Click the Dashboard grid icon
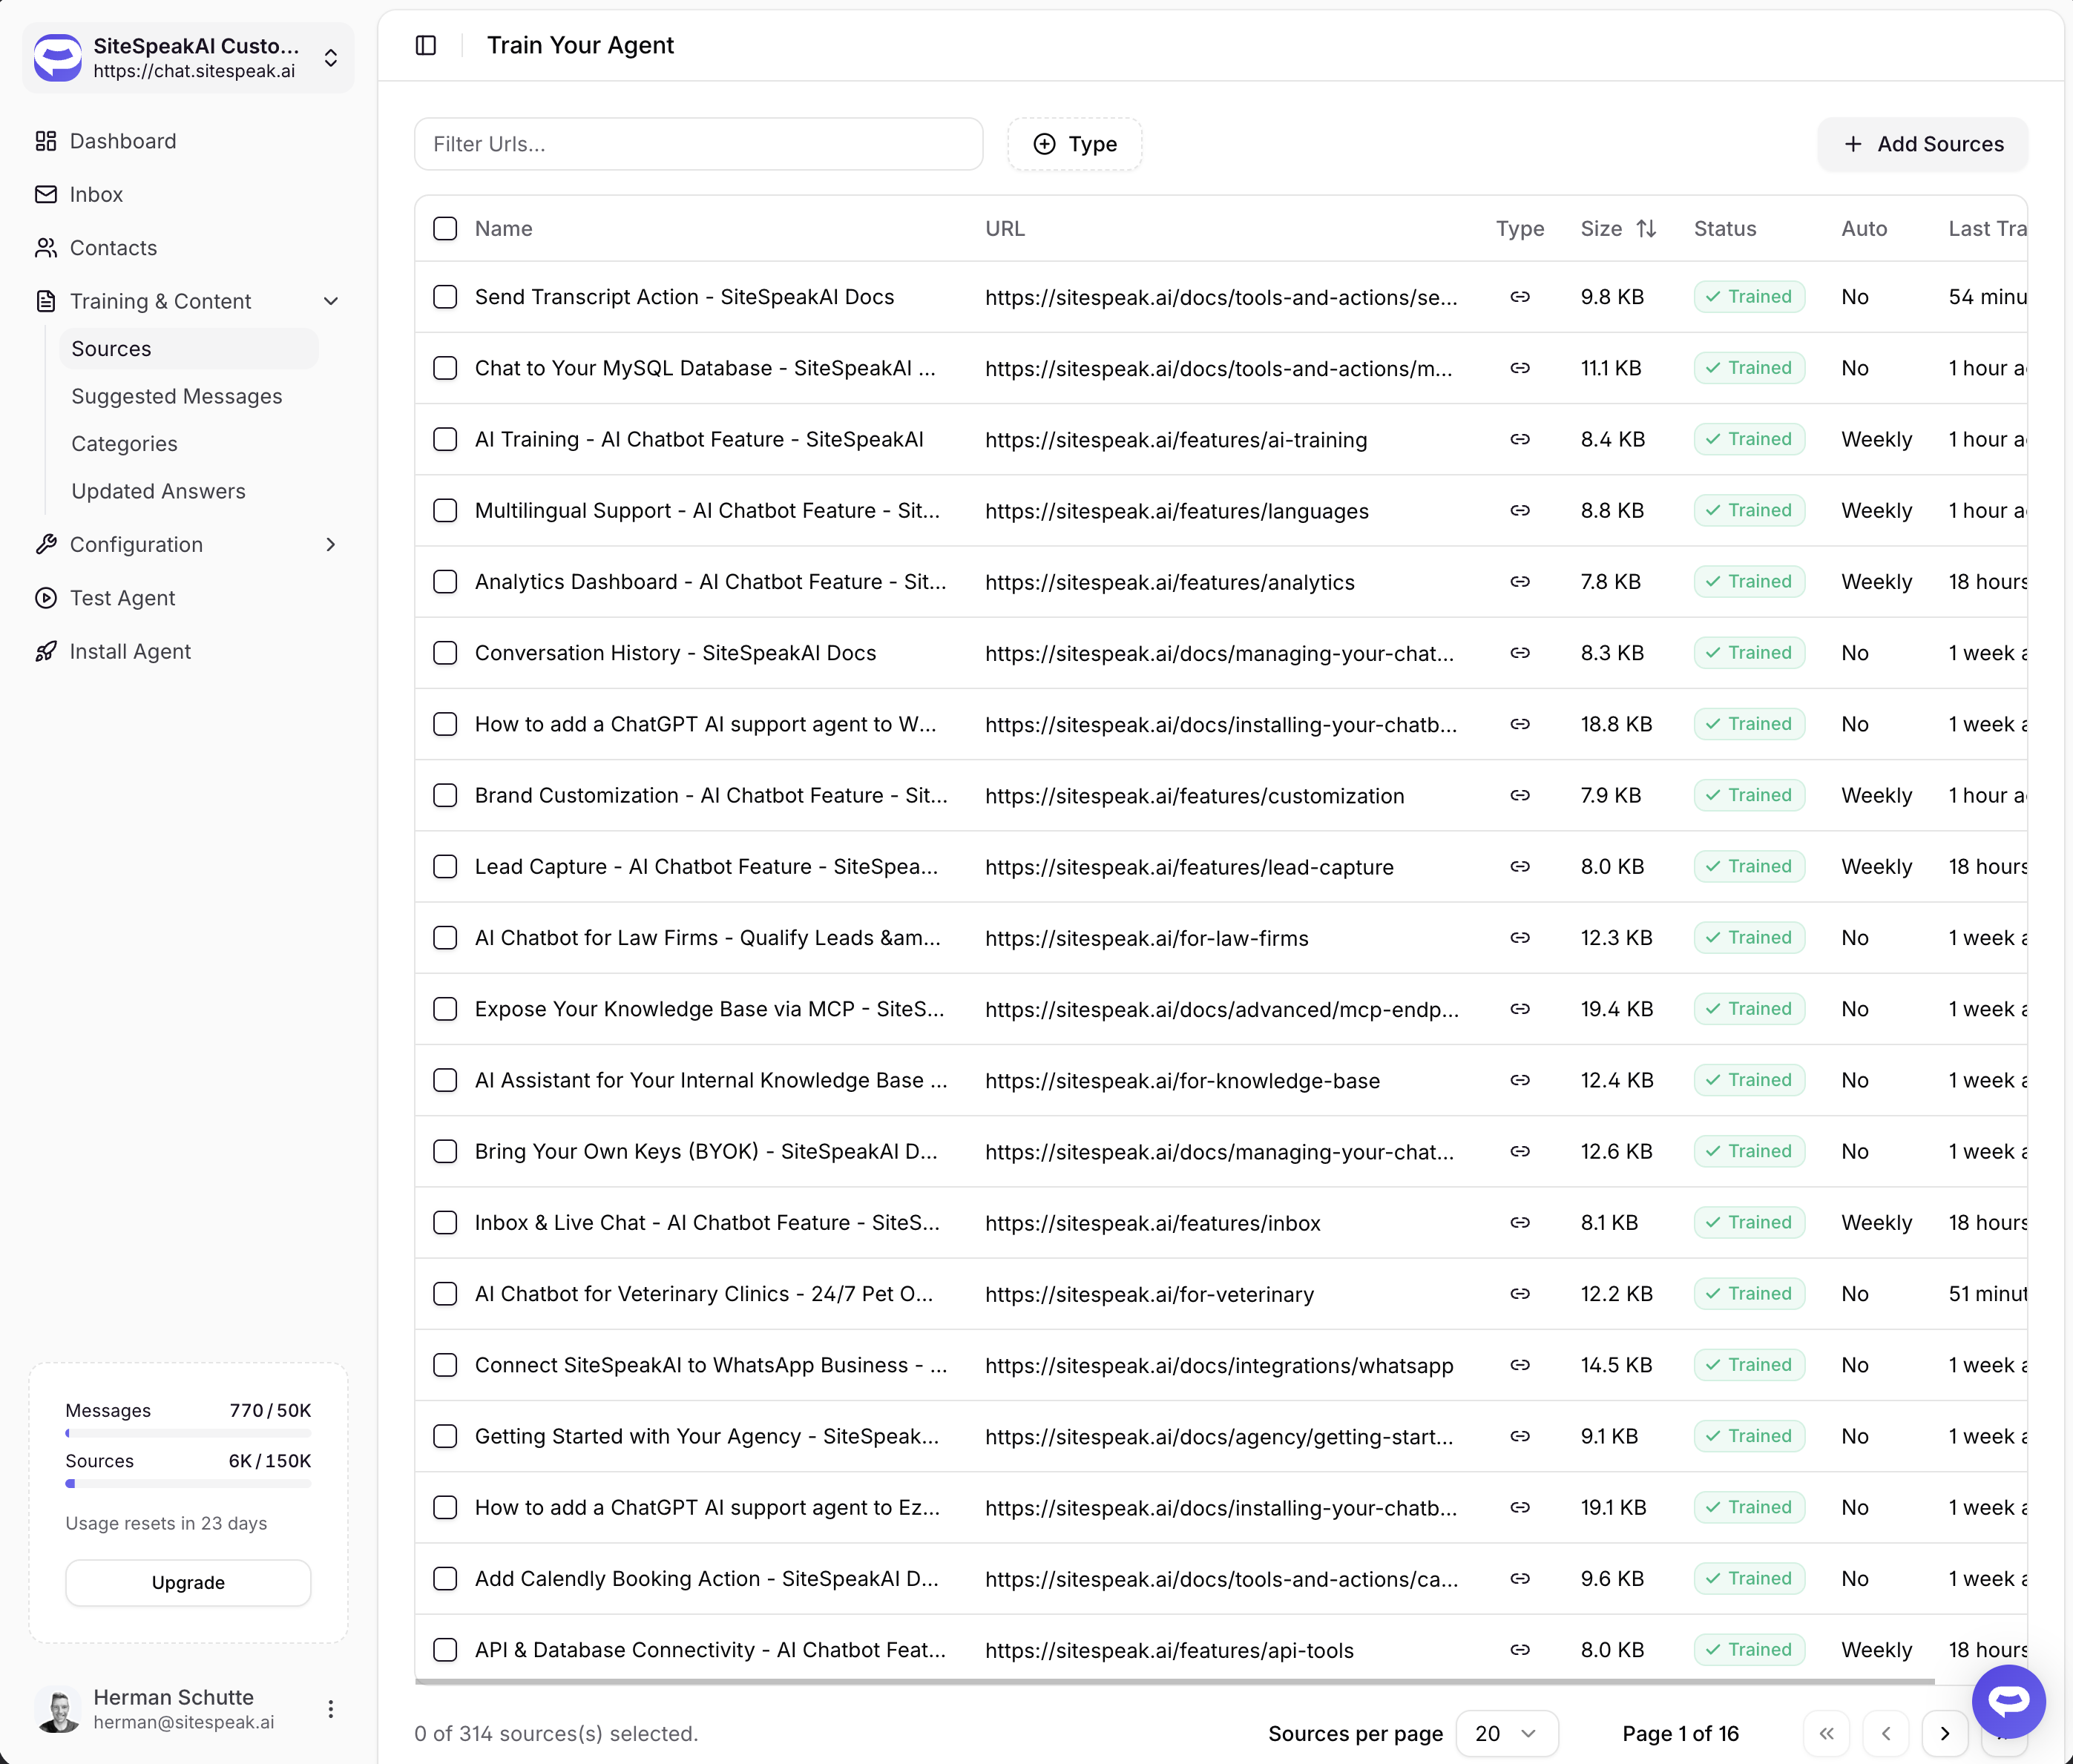The width and height of the screenshot is (2073, 1764). coord(46,141)
